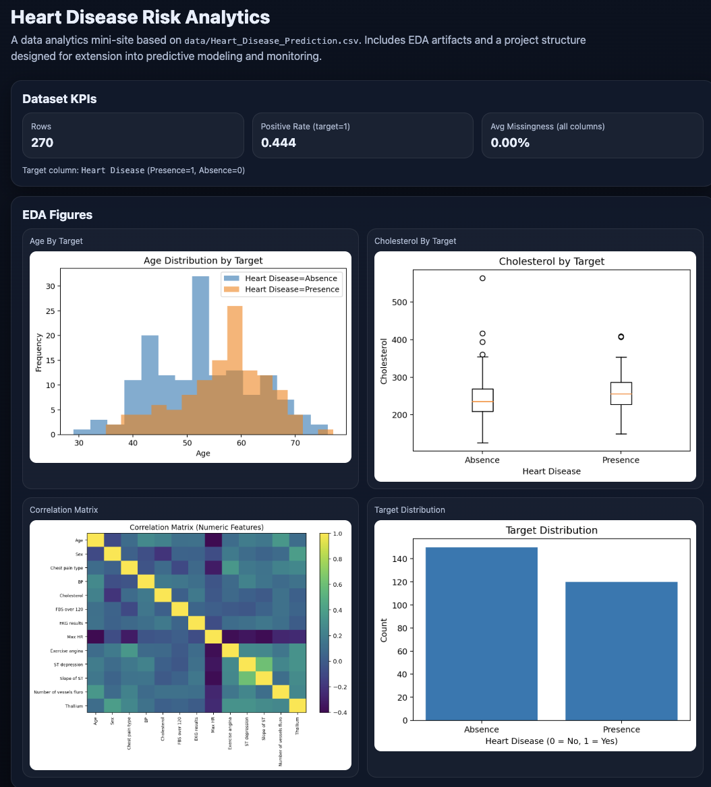Click the correlation matrix color scale bar
Screen dimensions: 711x787
click(324, 623)
